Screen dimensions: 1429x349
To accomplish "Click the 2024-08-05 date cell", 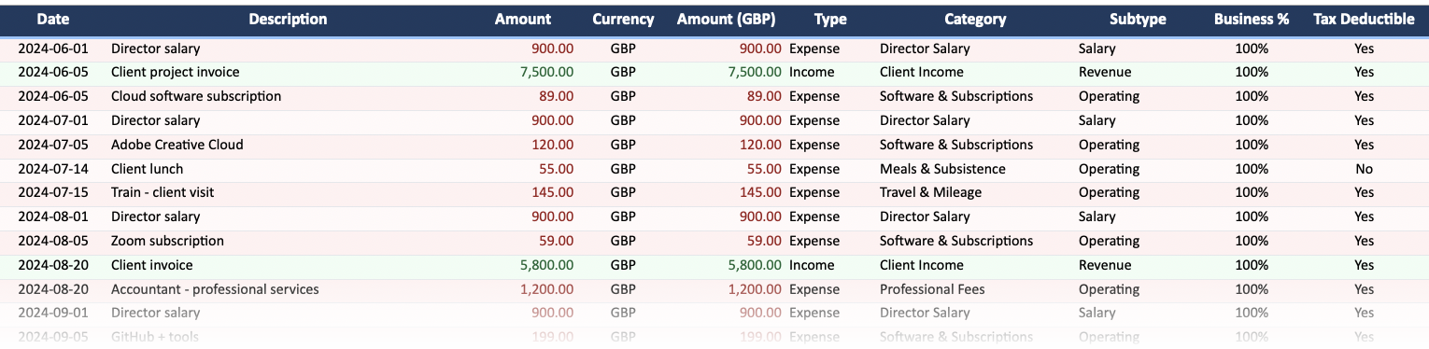I will tap(53, 241).
